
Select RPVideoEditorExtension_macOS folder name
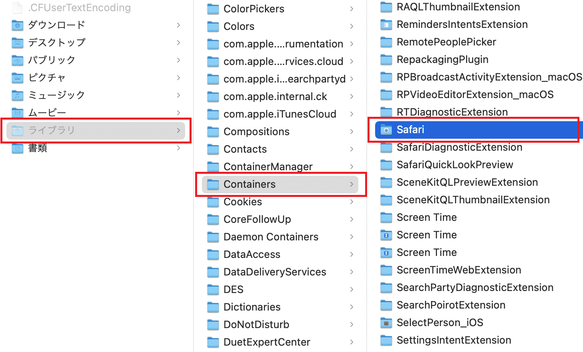point(475,94)
